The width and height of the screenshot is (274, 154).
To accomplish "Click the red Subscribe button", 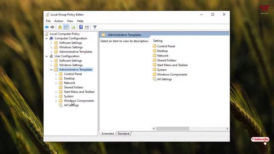I will [x=260, y=139].
